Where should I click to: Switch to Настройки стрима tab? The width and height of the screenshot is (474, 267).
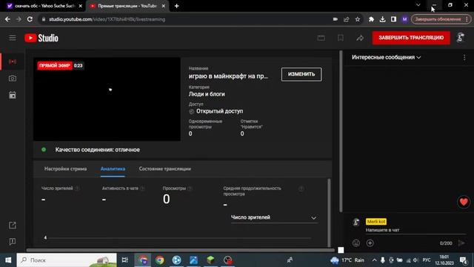(66, 168)
